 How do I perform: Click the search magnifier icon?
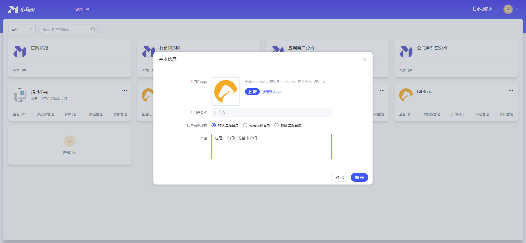tap(93, 29)
